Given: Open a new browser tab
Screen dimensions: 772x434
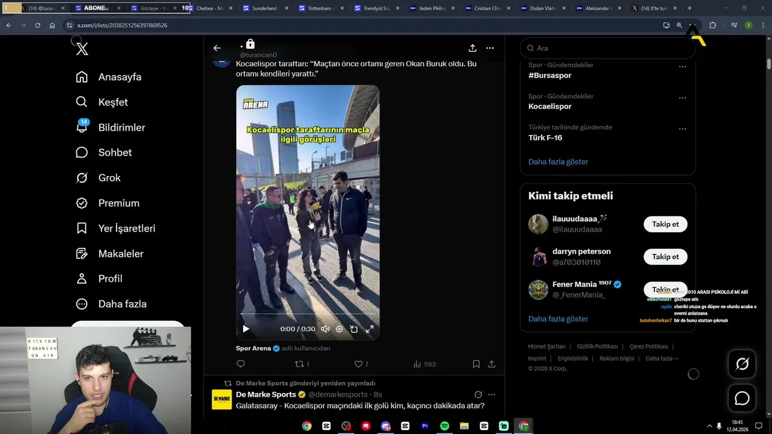Looking at the screenshot, I should coord(689,8).
